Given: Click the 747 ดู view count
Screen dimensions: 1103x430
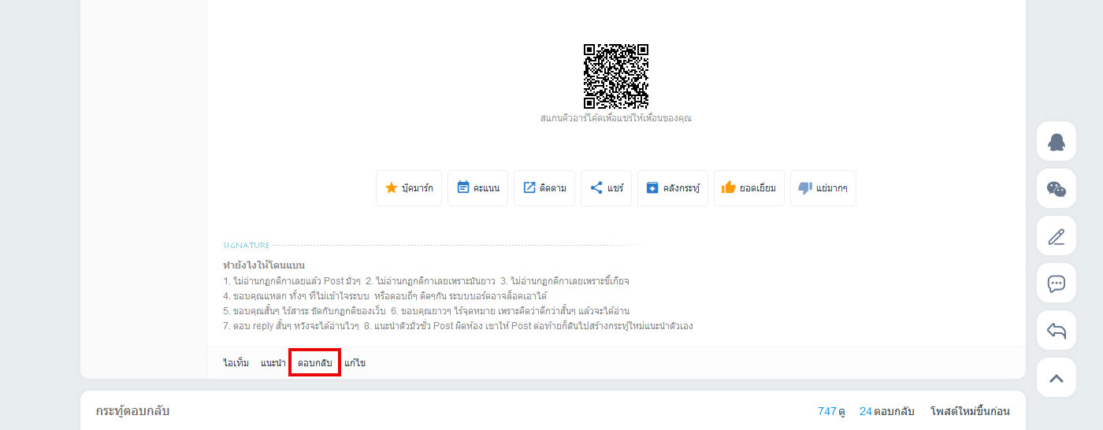Looking at the screenshot, I should pyautogui.click(x=831, y=411).
